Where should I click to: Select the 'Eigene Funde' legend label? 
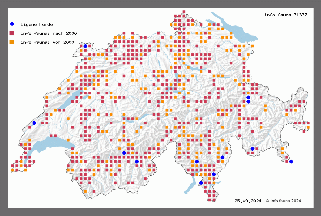37,24
